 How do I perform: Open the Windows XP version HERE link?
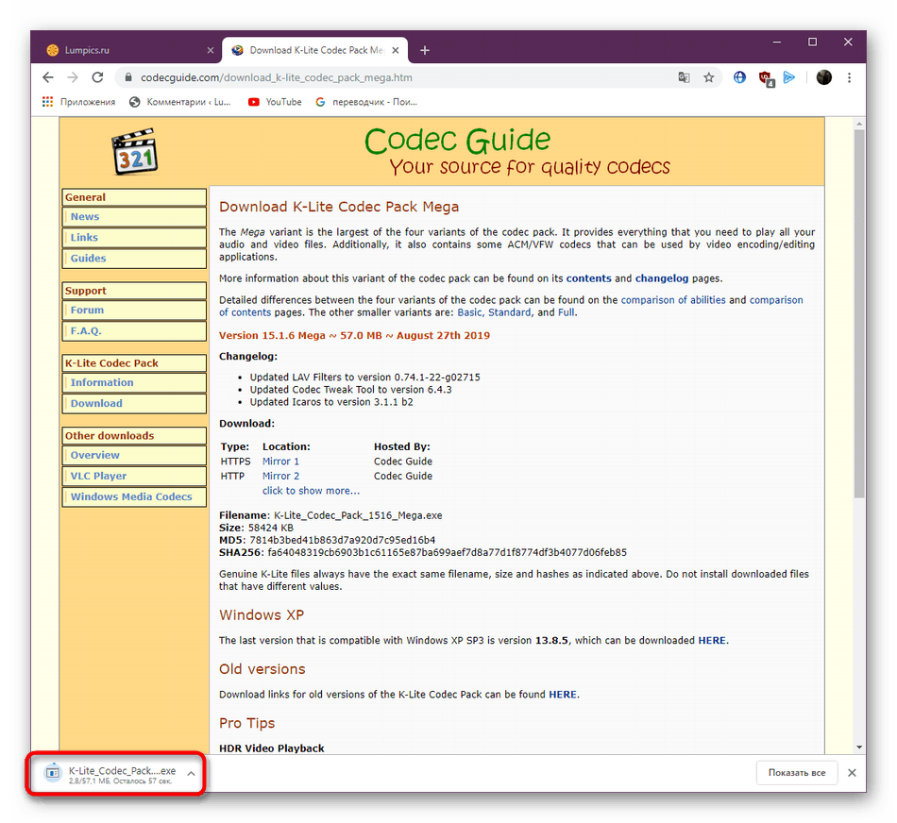click(712, 641)
